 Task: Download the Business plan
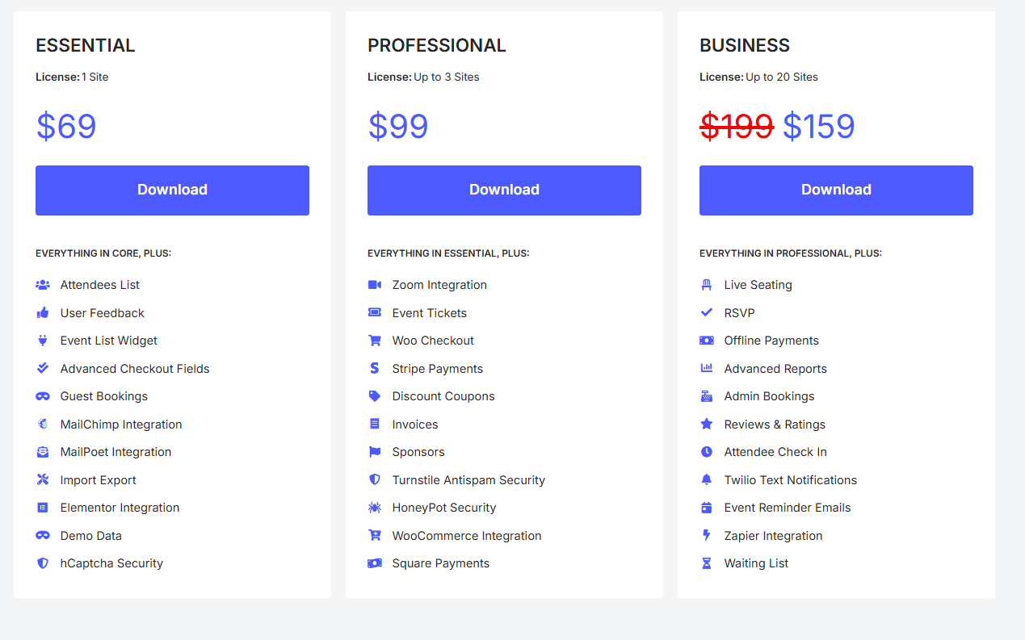point(836,190)
